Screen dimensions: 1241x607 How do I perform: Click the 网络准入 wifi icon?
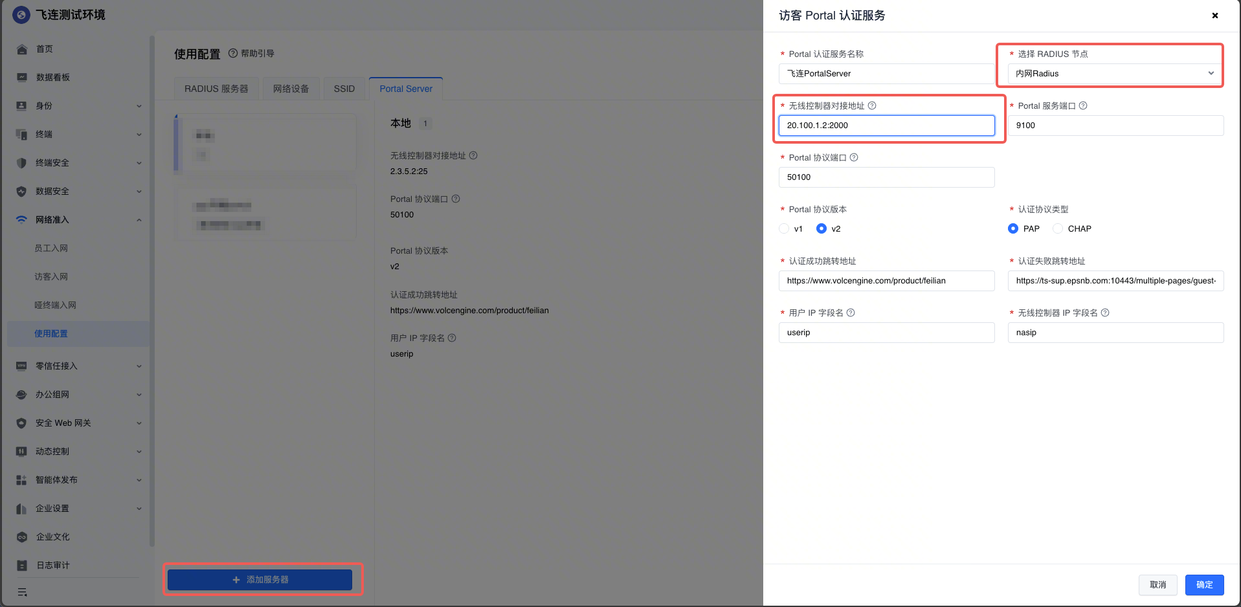click(x=21, y=220)
